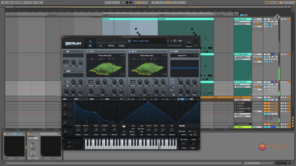The width and height of the screenshot is (296, 166).
Task: Go to previous Serum preset arrow
Action: click(x=168, y=41)
